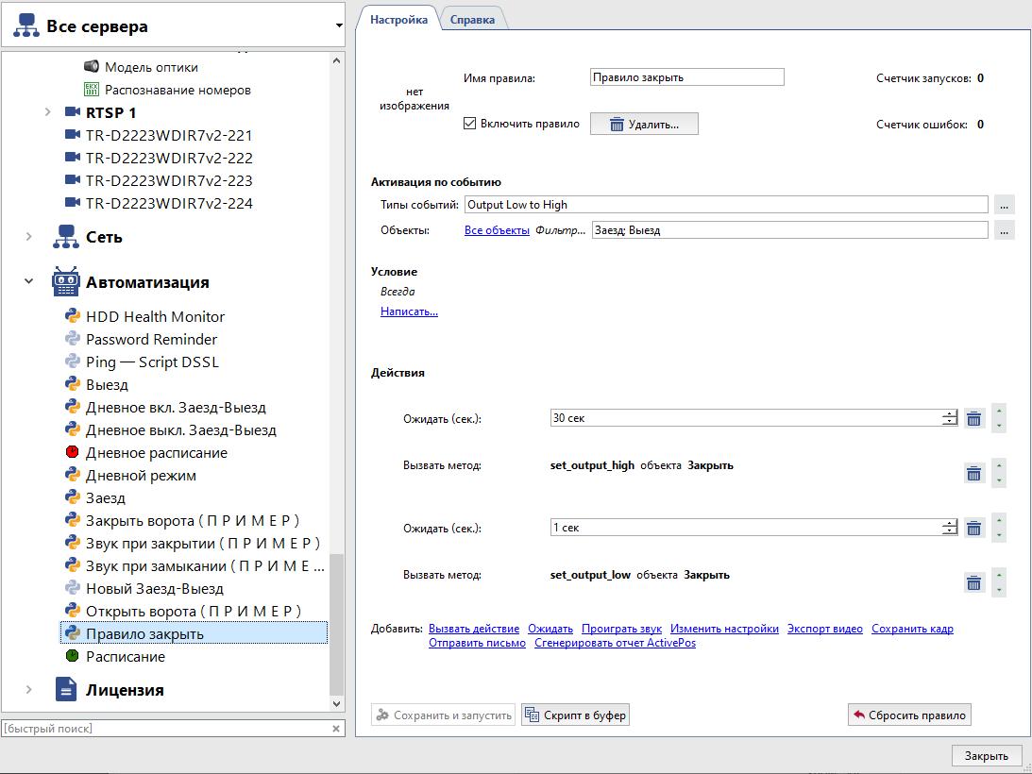Select Звук при закрытии example rule
Viewport: 1032px width, 774px height.
pos(203,543)
